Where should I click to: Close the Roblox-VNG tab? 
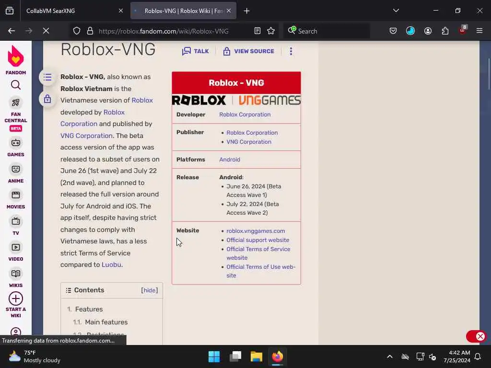pyautogui.click(x=229, y=11)
